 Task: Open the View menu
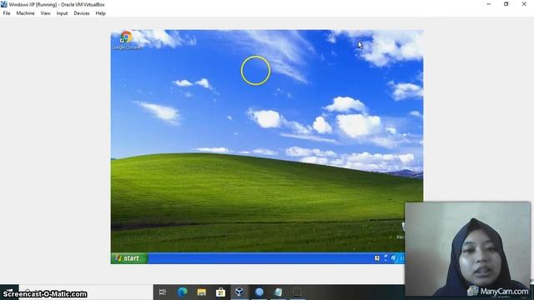[45, 13]
